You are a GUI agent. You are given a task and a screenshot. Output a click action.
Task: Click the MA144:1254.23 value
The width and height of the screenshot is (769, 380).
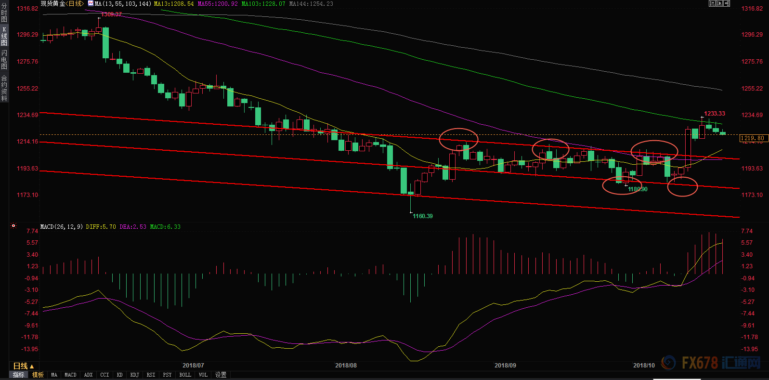pyautogui.click(x=311, y=4)
